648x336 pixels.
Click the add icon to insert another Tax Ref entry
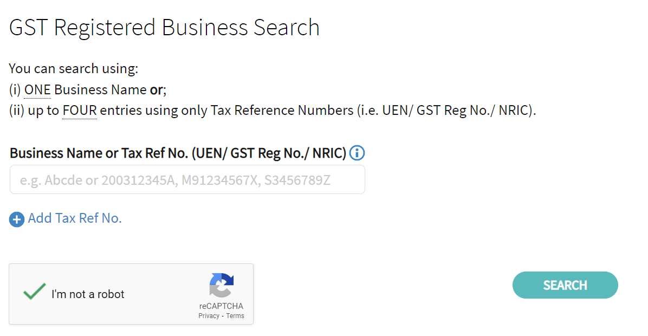[16, 219]
